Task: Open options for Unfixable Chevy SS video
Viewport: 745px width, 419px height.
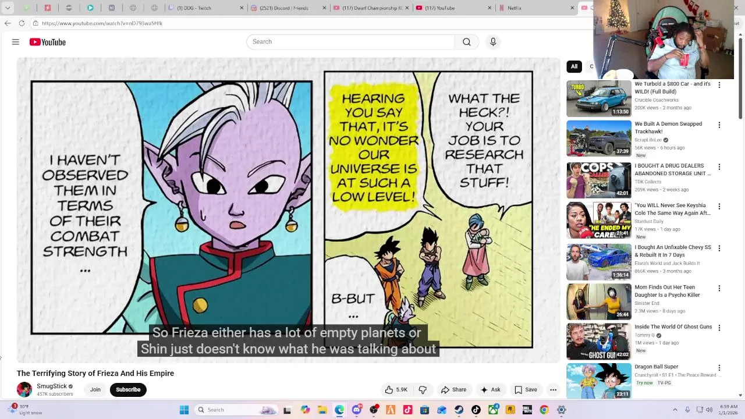Action: (719, 248)
